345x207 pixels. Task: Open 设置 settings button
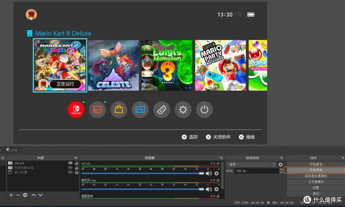tap(316, 188)
